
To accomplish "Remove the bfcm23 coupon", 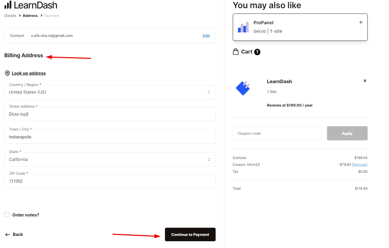I will 359,165.
